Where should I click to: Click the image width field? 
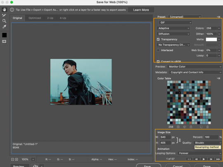[165, 137]
